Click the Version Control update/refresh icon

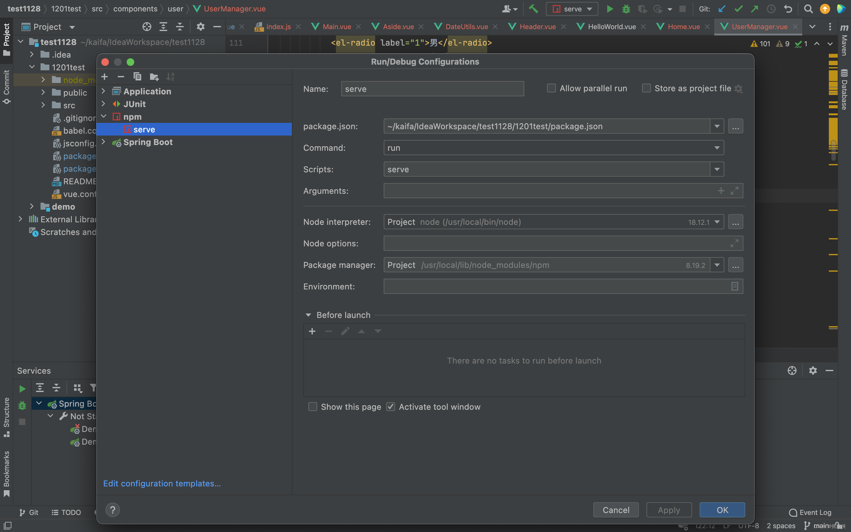point(721,9)
